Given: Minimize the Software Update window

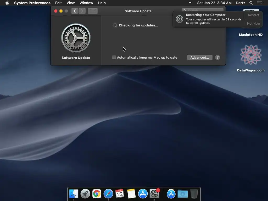Looking at the screenshot, I should click(61, 11).
